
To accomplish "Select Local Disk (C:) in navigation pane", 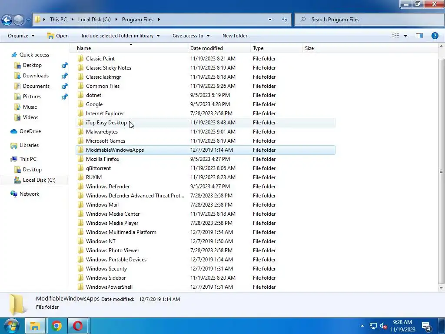I will (x=39, y=180).
